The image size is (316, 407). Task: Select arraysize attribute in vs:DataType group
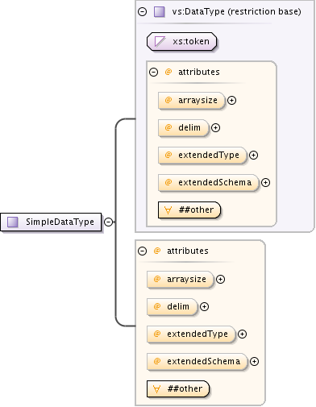(x=192, y=101)
